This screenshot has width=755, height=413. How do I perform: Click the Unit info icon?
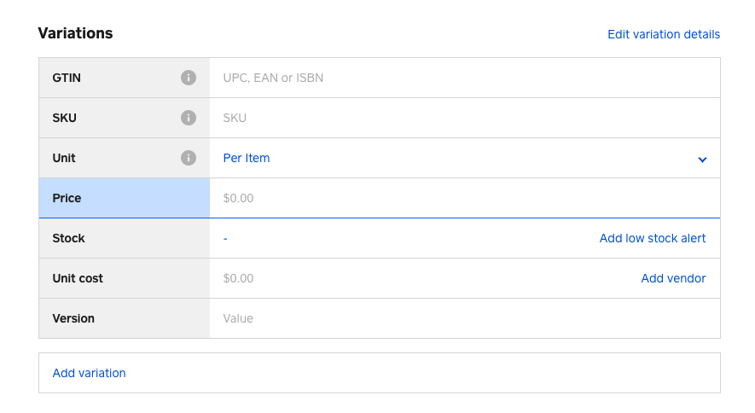(x=189, y=158)
